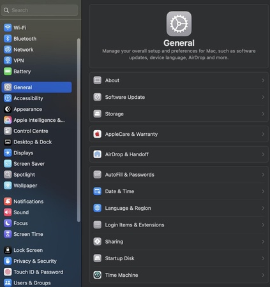Expand the Startup Disk chevron
Viewport: 270px width, 287px height.
[x=263, y=258]
